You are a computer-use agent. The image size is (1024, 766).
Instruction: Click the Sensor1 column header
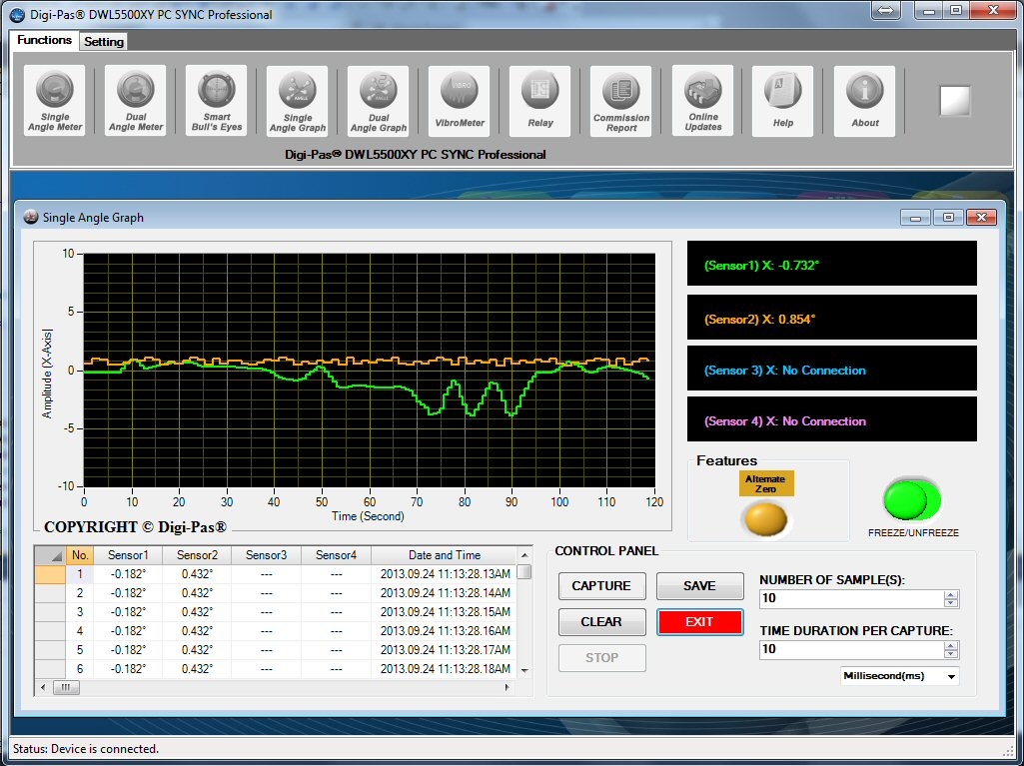click(x=128, y=555)
